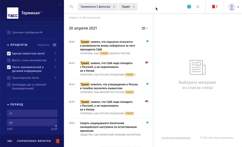Remove the 'Применено 2 фильтра' chip
Image resolution: width=242 pixels, height=147 pixels.
coord(114,7)
